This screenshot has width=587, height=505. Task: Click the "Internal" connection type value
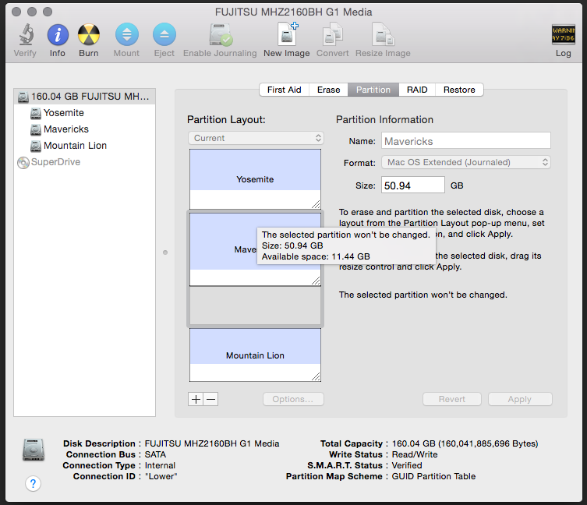coord(160,466)
